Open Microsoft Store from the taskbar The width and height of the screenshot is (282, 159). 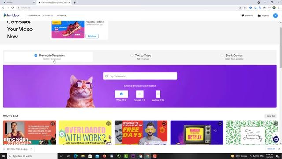pyautogui.click(x=90, y=156)
